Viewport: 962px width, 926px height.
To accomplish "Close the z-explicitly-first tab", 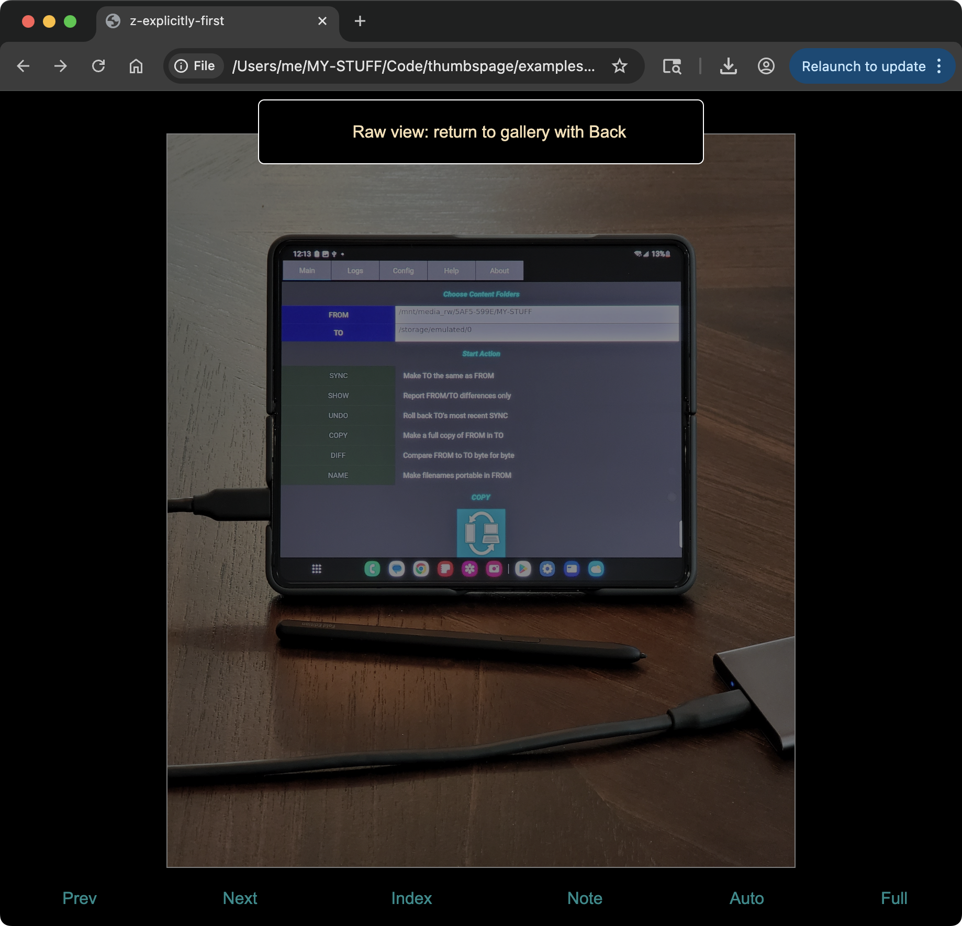I will click(x=322, y=21).
